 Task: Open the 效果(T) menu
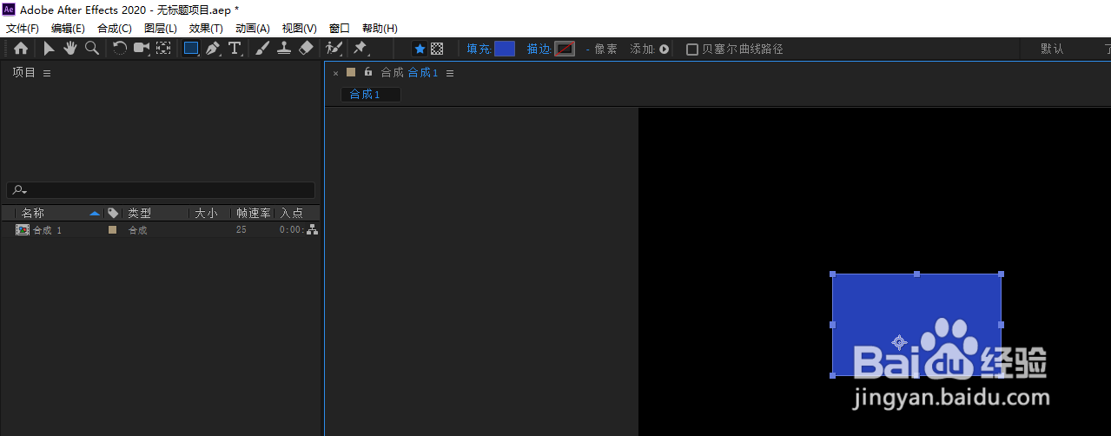click(206, 29)
